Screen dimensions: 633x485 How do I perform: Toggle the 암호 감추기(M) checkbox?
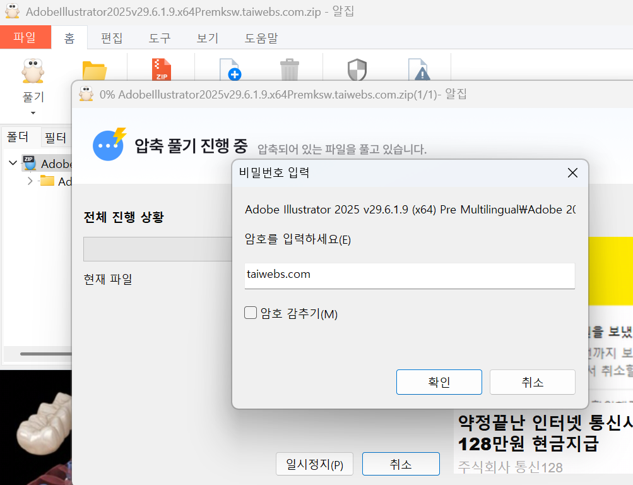[x=251, y=313]
